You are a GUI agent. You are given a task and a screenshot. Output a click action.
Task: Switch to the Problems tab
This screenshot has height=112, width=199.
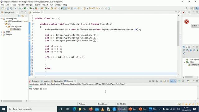click(x=34, y=81)
